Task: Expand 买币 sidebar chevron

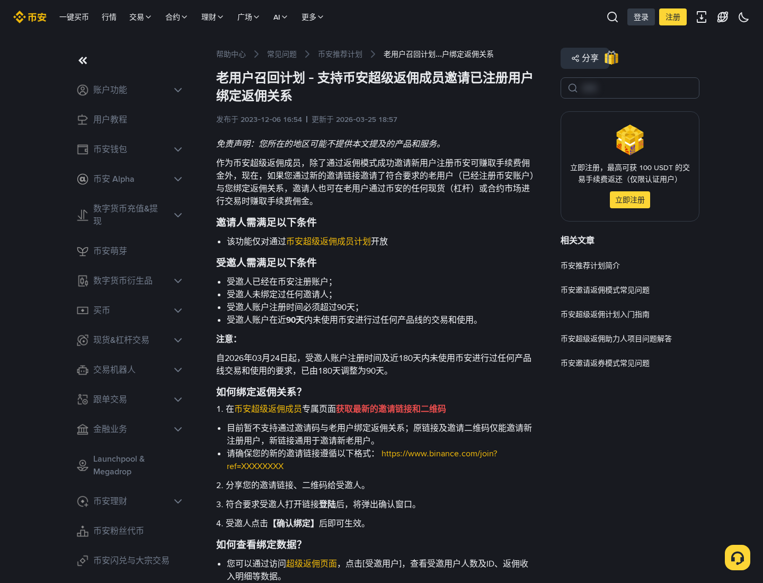Action: click(178, 311)
